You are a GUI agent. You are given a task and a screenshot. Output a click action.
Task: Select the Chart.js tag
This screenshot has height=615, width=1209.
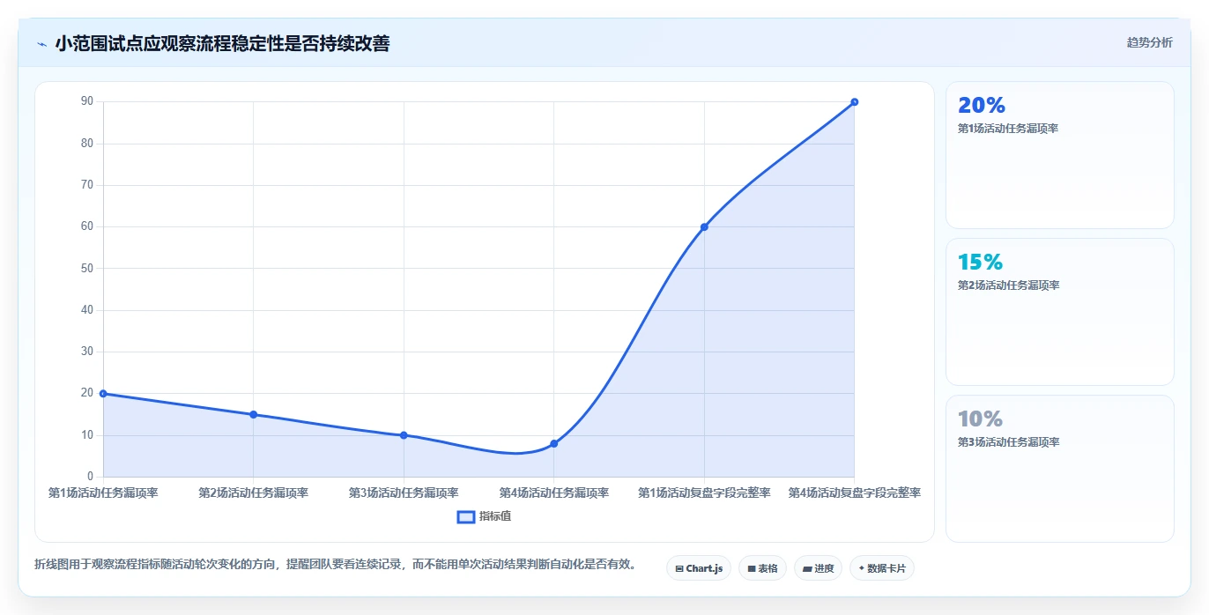(x=699, y=568)
